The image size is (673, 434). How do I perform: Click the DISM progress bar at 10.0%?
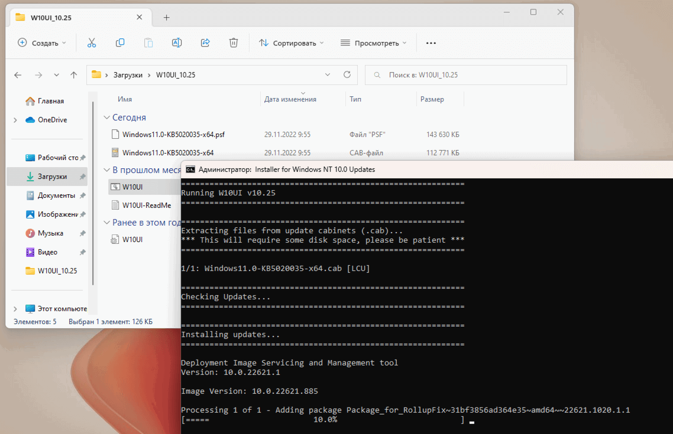pos(323,420)
